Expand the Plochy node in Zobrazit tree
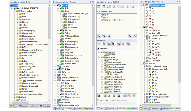Viewport: 191px width, 111px height. pyautogui.click(x=58, y=30)
